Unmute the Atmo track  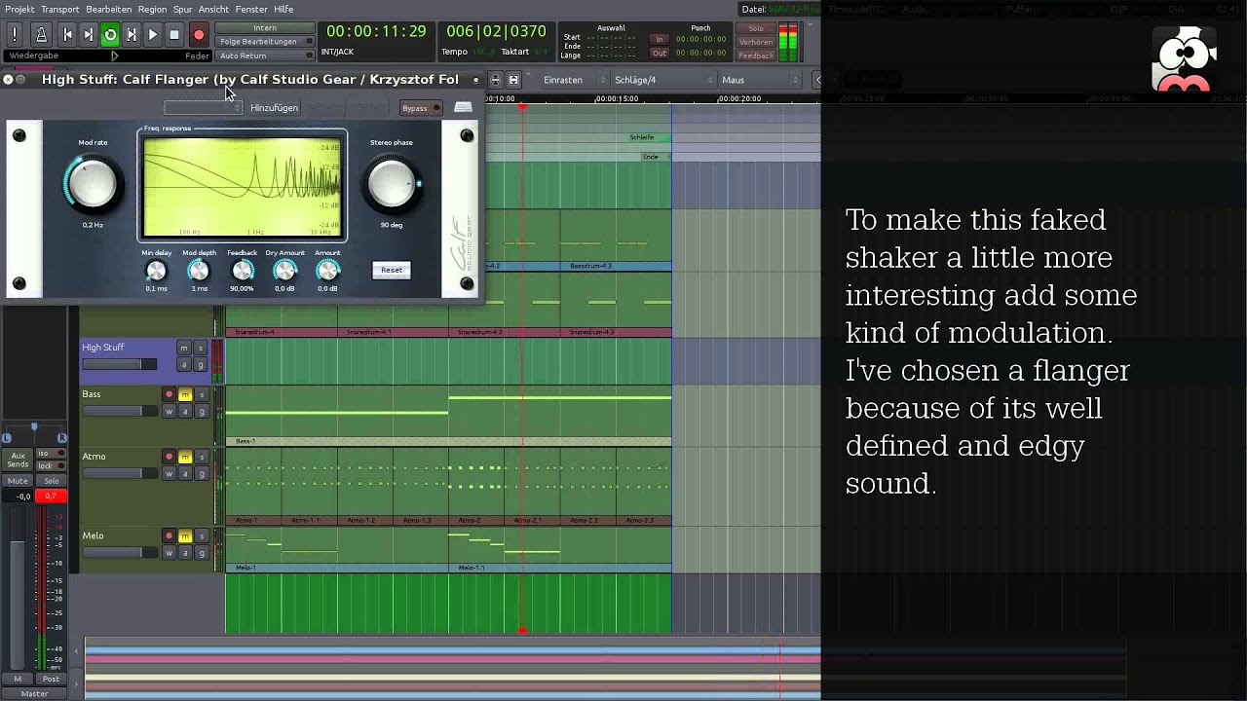click(x=185, y=457)
